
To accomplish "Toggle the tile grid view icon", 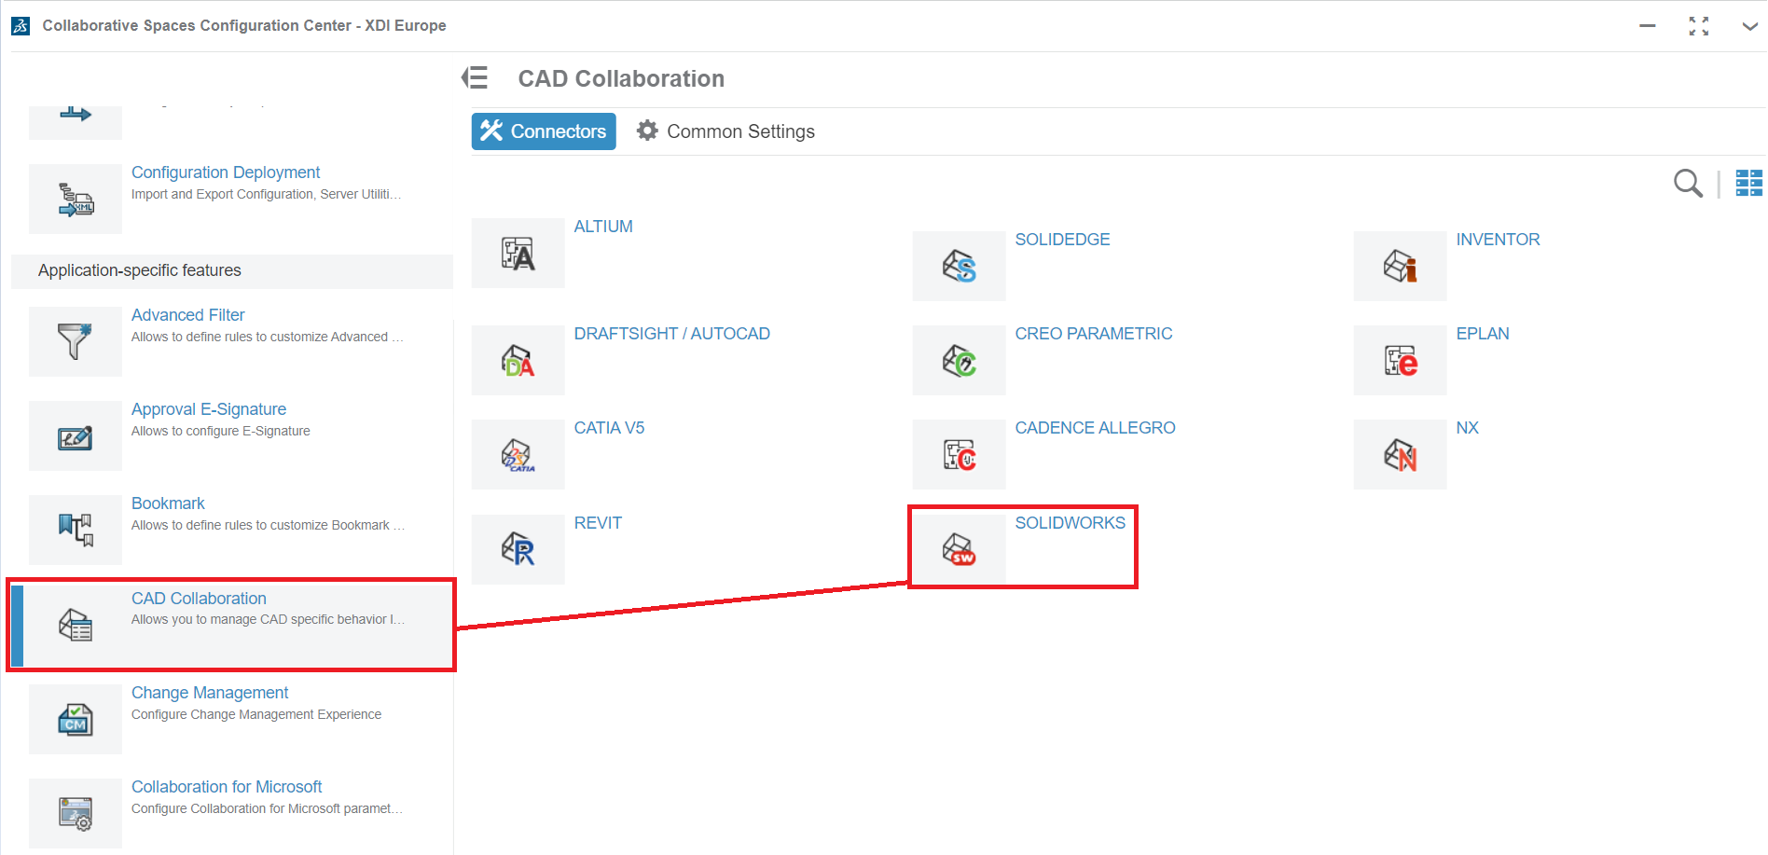I will click(x=1748, y=184).
